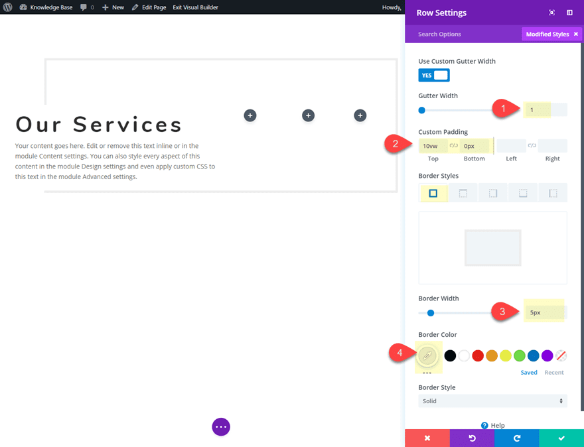
Task: Open the custom color eyedropper for Border Color
Action: pyautogui.click(x=427, y=355)
